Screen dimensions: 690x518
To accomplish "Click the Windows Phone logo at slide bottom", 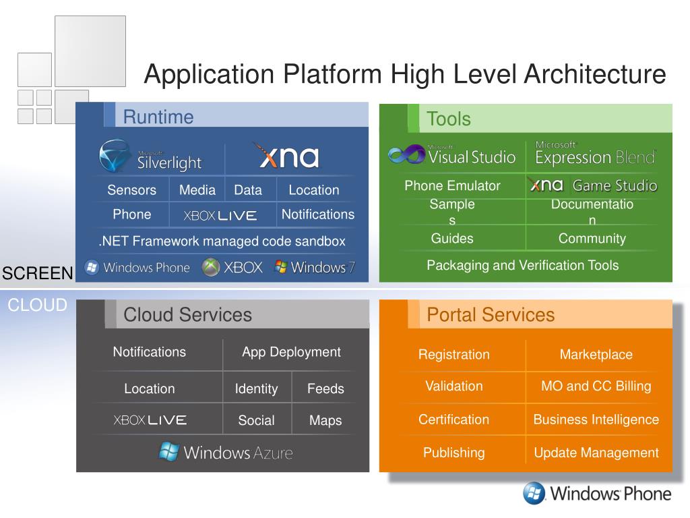I will 597,493.
